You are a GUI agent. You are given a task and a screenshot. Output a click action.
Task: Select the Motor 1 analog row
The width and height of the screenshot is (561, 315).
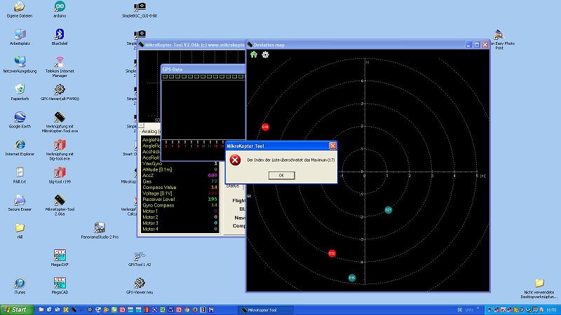180,211
